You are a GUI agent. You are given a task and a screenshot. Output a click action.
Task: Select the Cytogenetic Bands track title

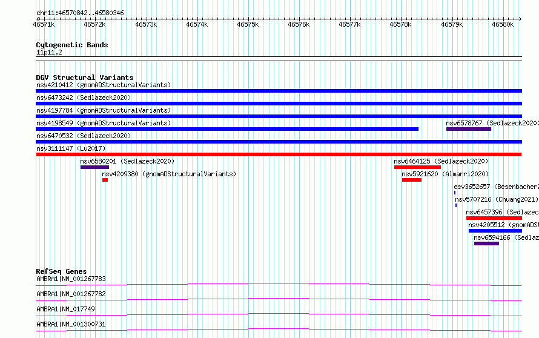(x=72, y=45)
